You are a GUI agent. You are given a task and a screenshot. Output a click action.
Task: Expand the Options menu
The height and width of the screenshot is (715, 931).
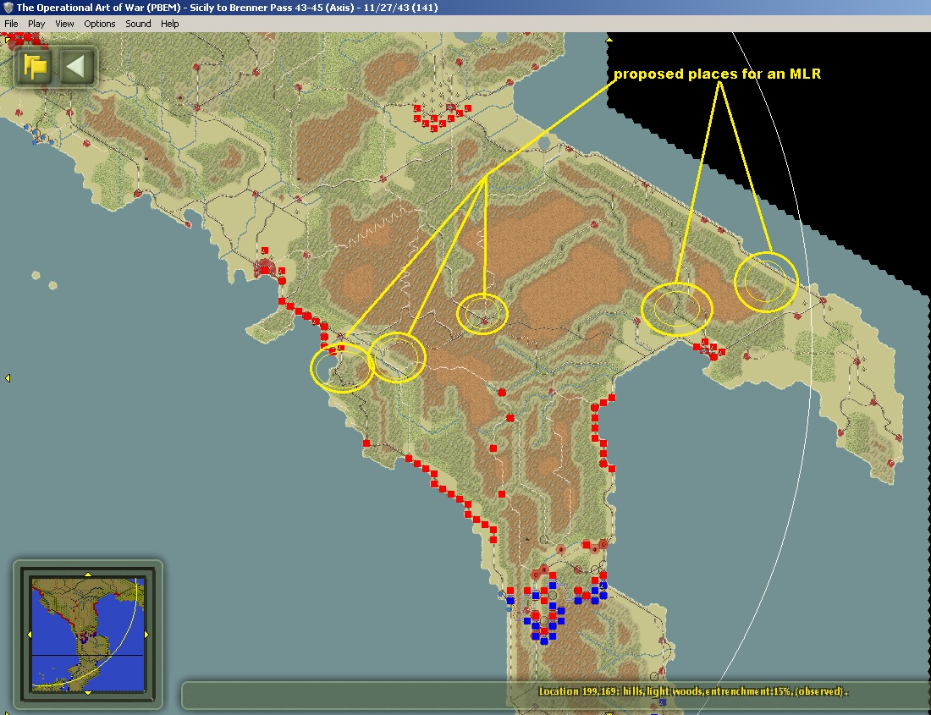click(x=99, y=24)
